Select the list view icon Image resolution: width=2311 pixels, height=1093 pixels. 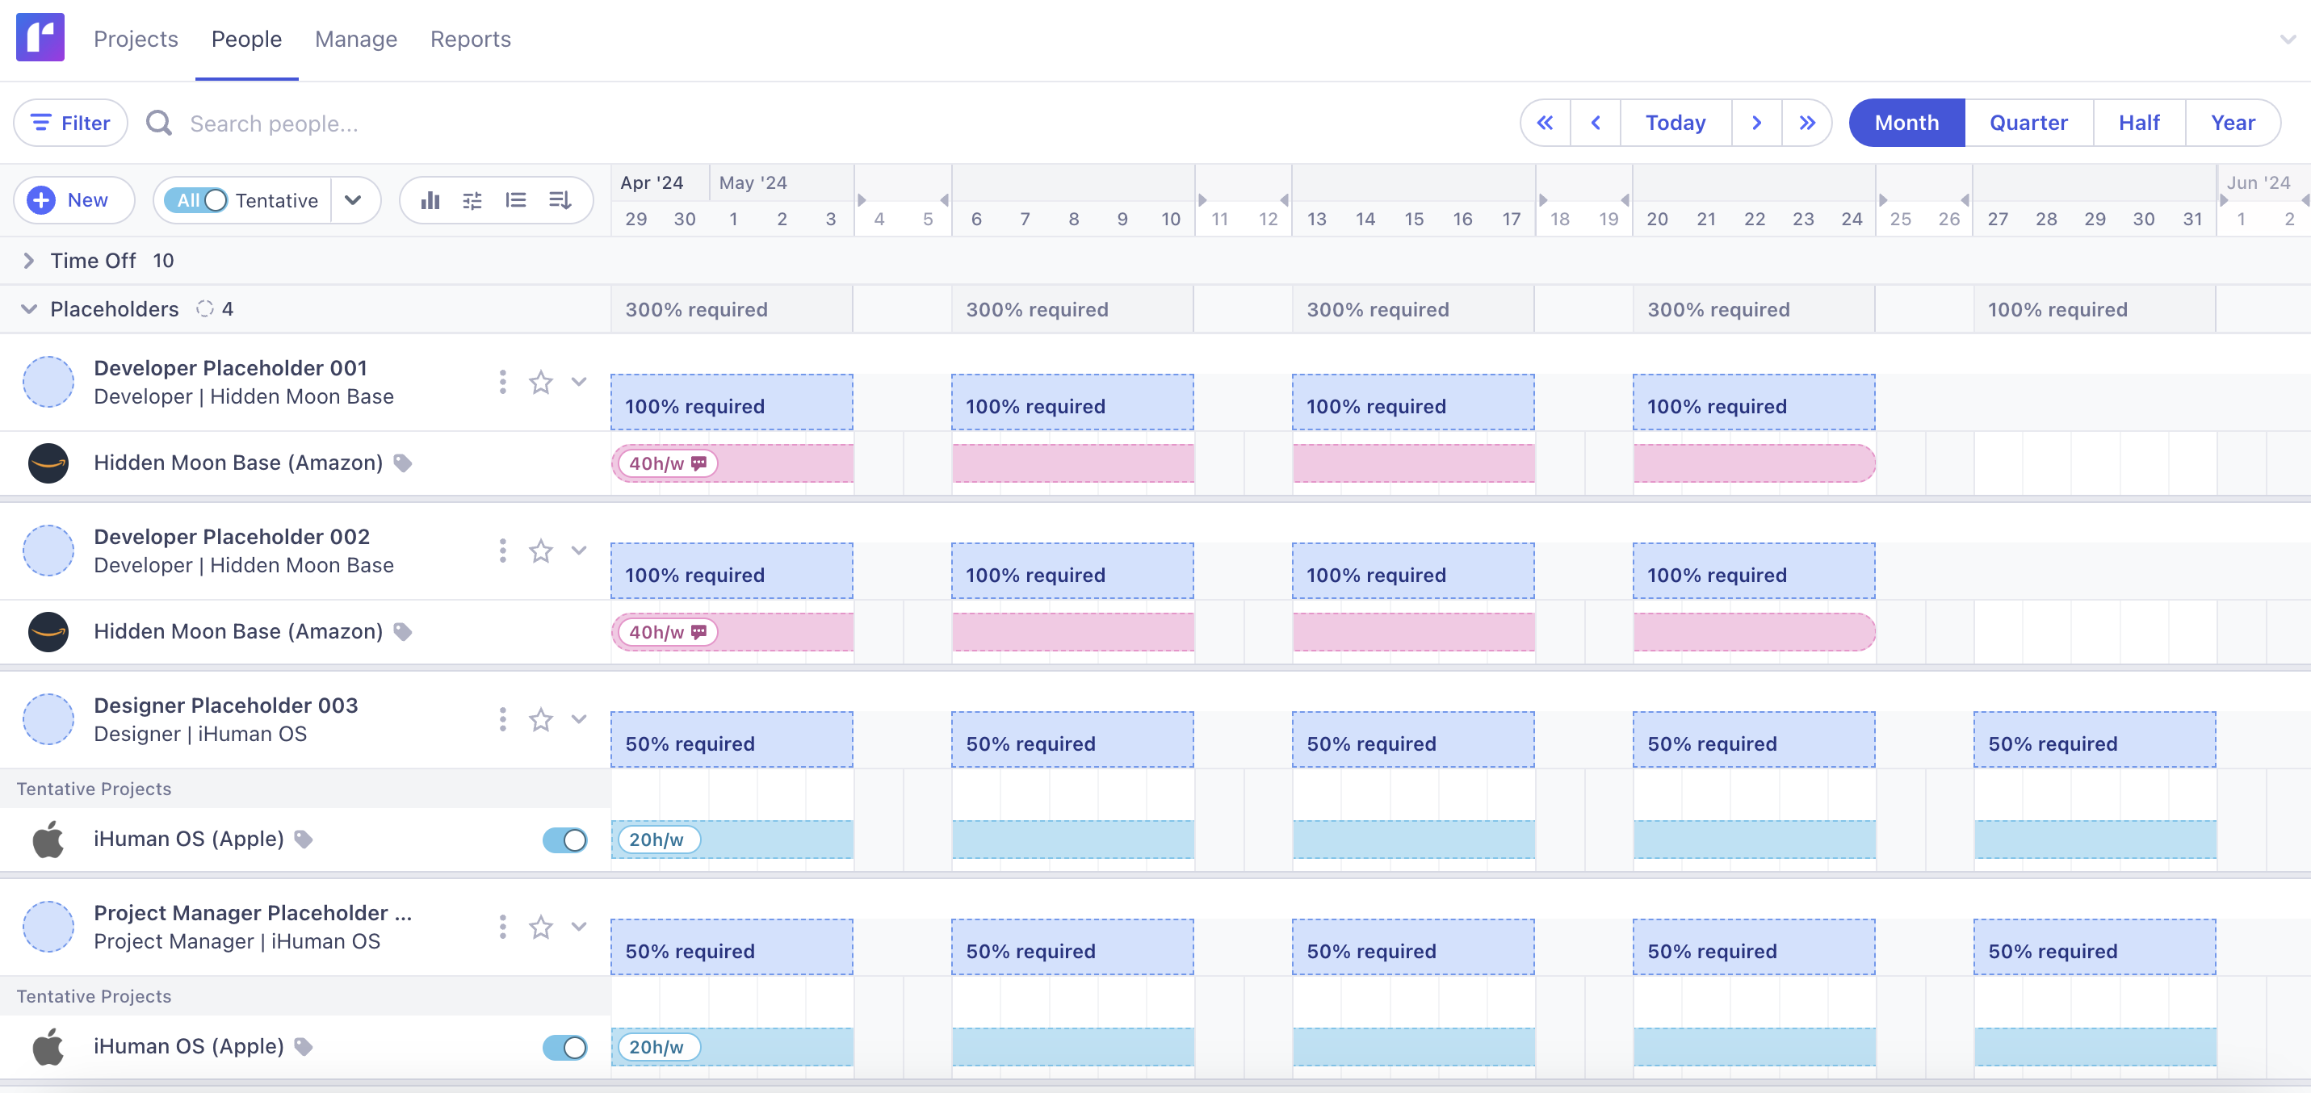tap(516, 200)
